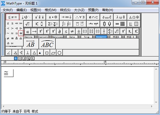Open the matrix templates palette

point(120,24)
